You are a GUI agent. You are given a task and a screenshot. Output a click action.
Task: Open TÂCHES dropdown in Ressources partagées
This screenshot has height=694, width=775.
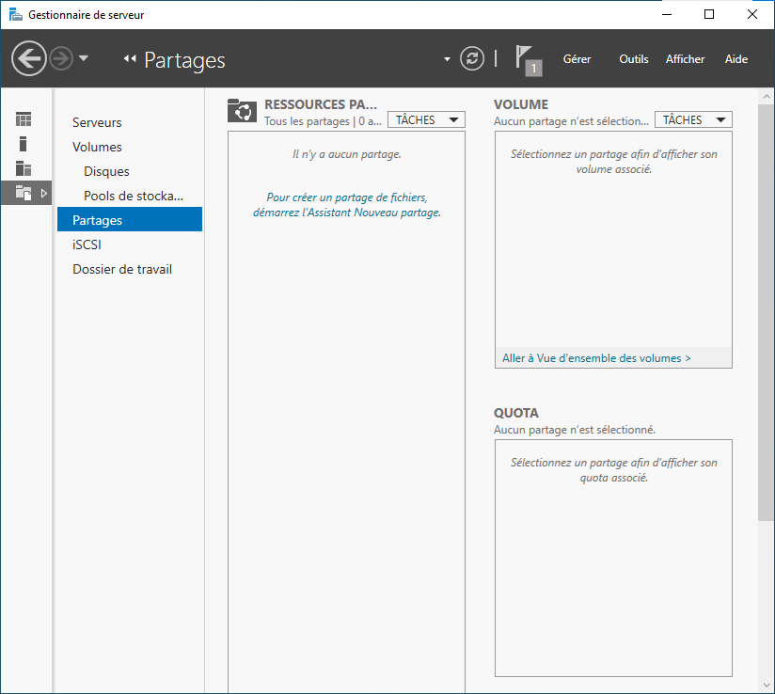pyautogui.click(x=426, y=120)
